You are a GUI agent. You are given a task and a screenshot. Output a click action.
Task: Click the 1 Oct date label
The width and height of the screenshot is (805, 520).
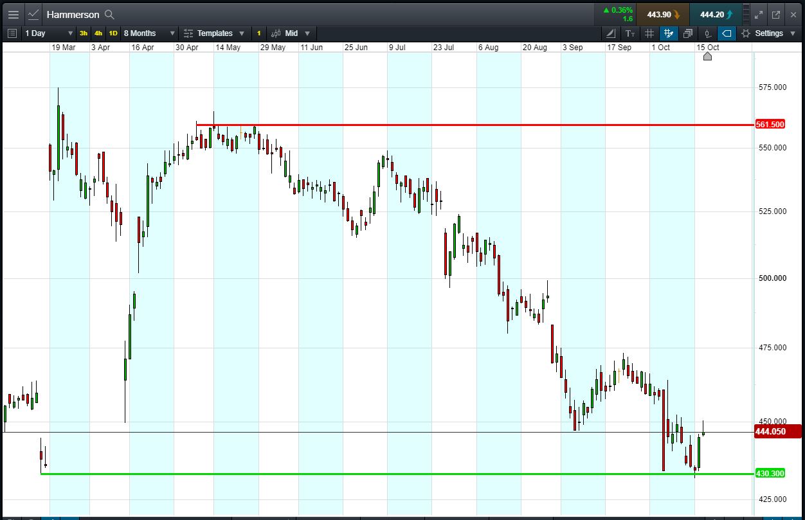[x=661, y=48]
